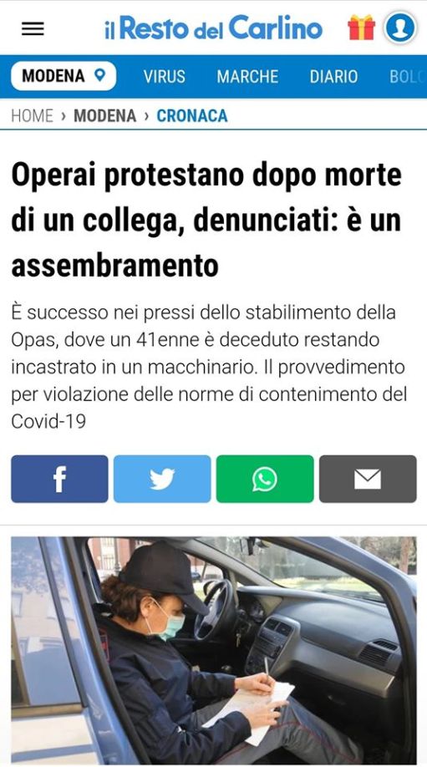Open the hamburger menu
Screen dimensions: 427x767
click(x=33, y=29)
